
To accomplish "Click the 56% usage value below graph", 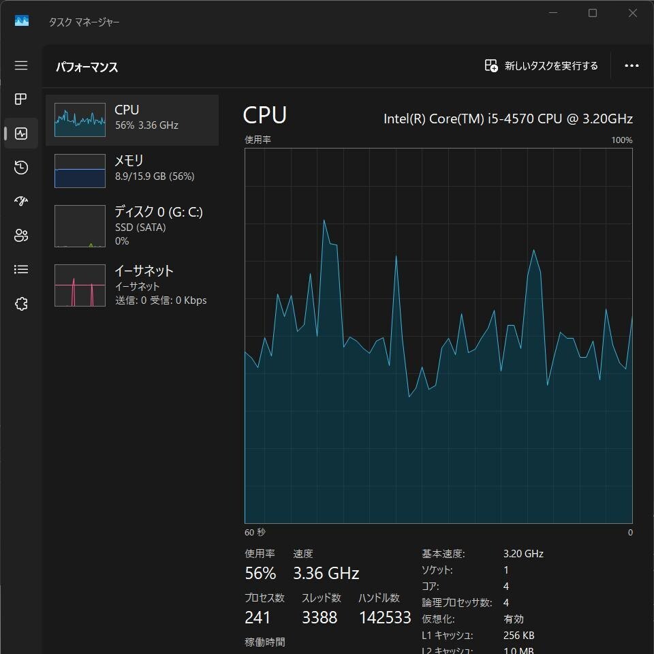I will point(260,573).
